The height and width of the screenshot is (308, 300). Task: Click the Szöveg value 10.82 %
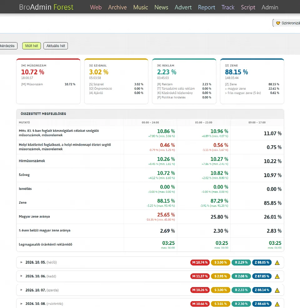pos(219,173)
